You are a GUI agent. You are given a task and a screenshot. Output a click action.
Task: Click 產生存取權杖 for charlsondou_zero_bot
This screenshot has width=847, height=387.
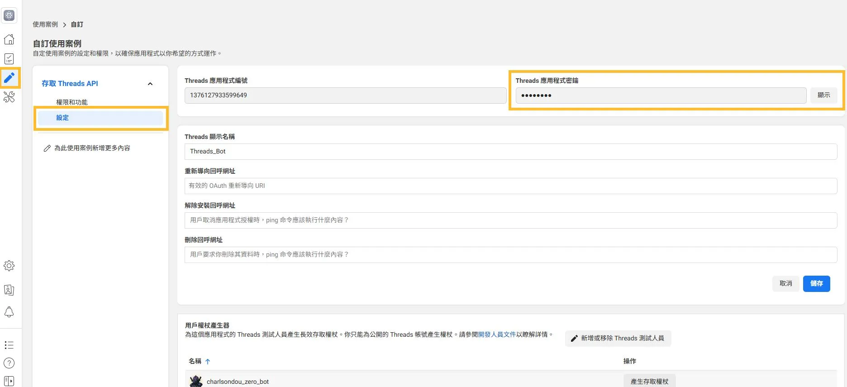649,381
